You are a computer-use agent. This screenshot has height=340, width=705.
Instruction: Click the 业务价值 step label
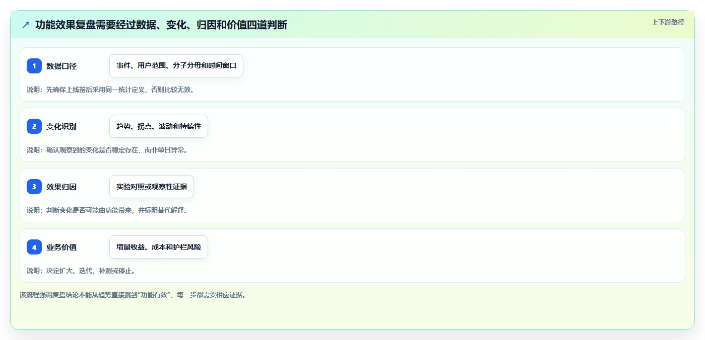pos(61,247)
